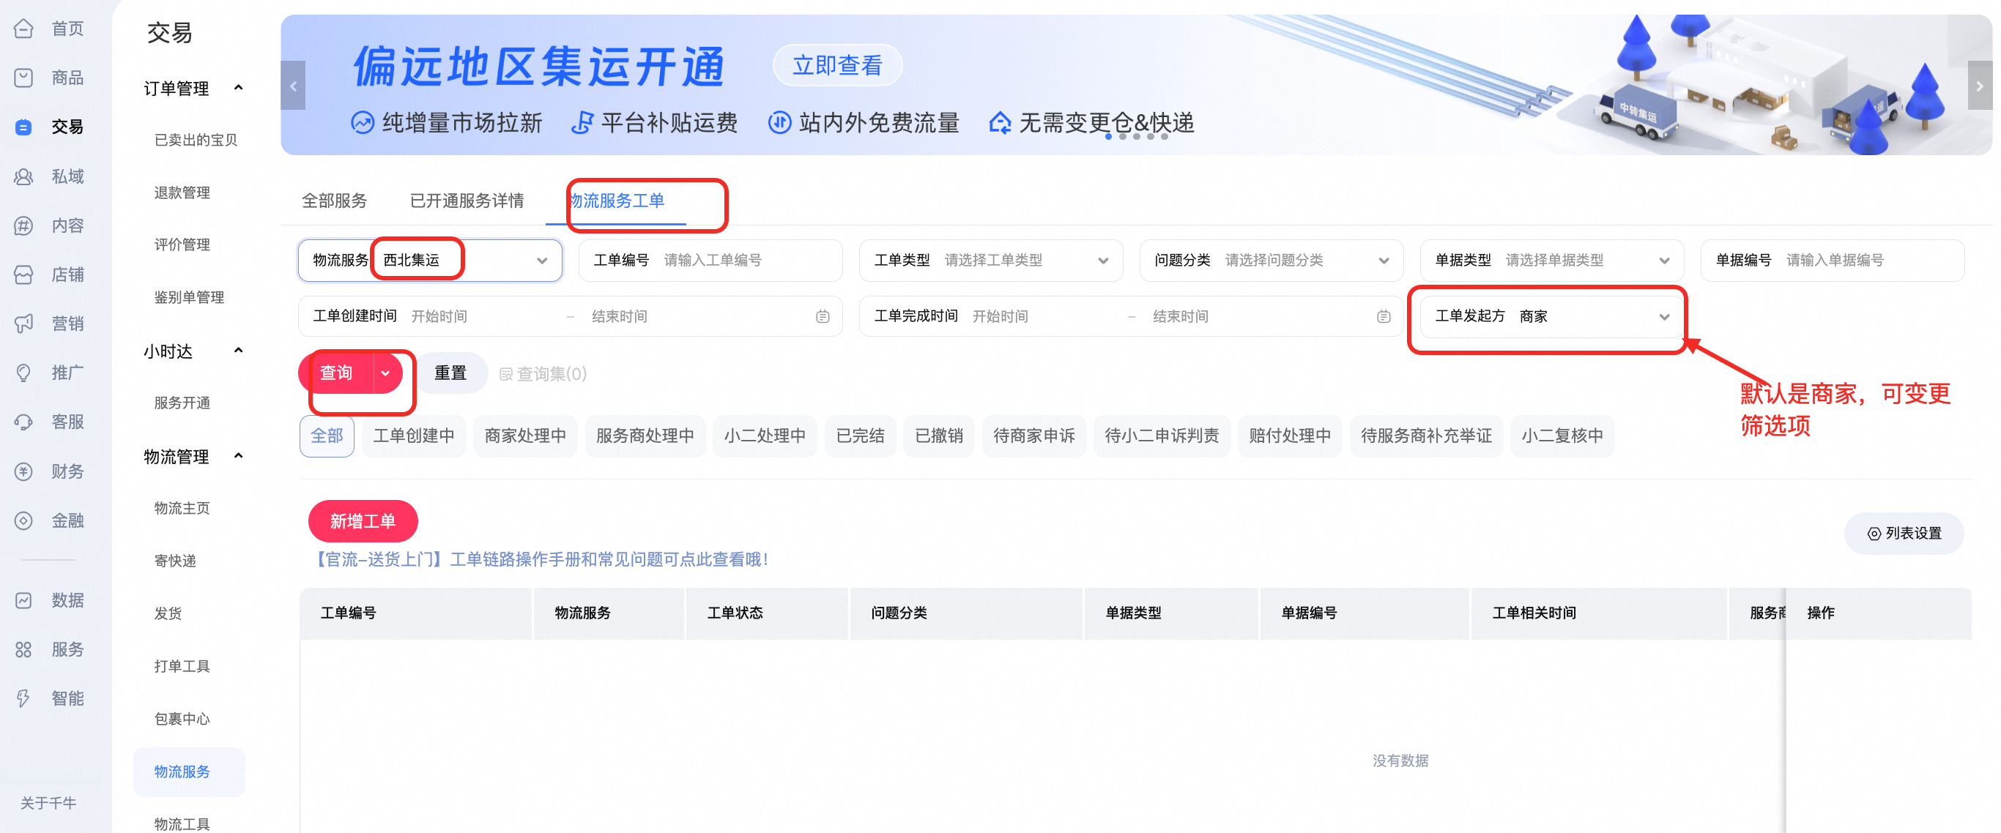Click the 新增工单 button
This screenshot has height=833, width=2001.
363,522
